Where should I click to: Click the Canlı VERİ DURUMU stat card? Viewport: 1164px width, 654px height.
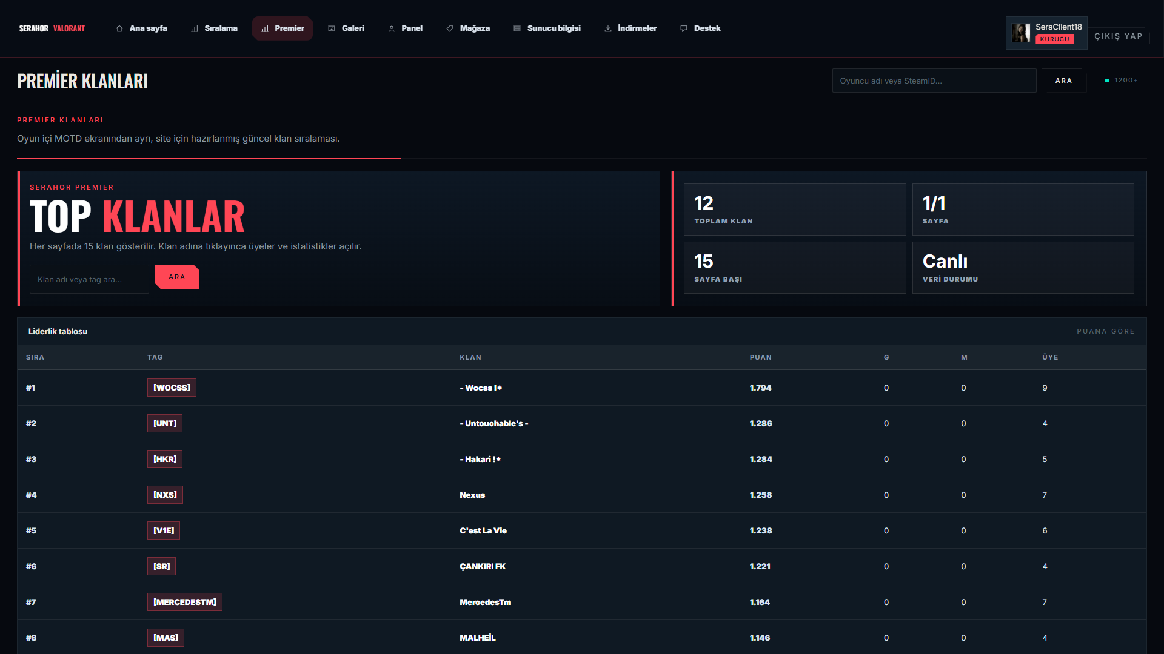(1023, 268)
